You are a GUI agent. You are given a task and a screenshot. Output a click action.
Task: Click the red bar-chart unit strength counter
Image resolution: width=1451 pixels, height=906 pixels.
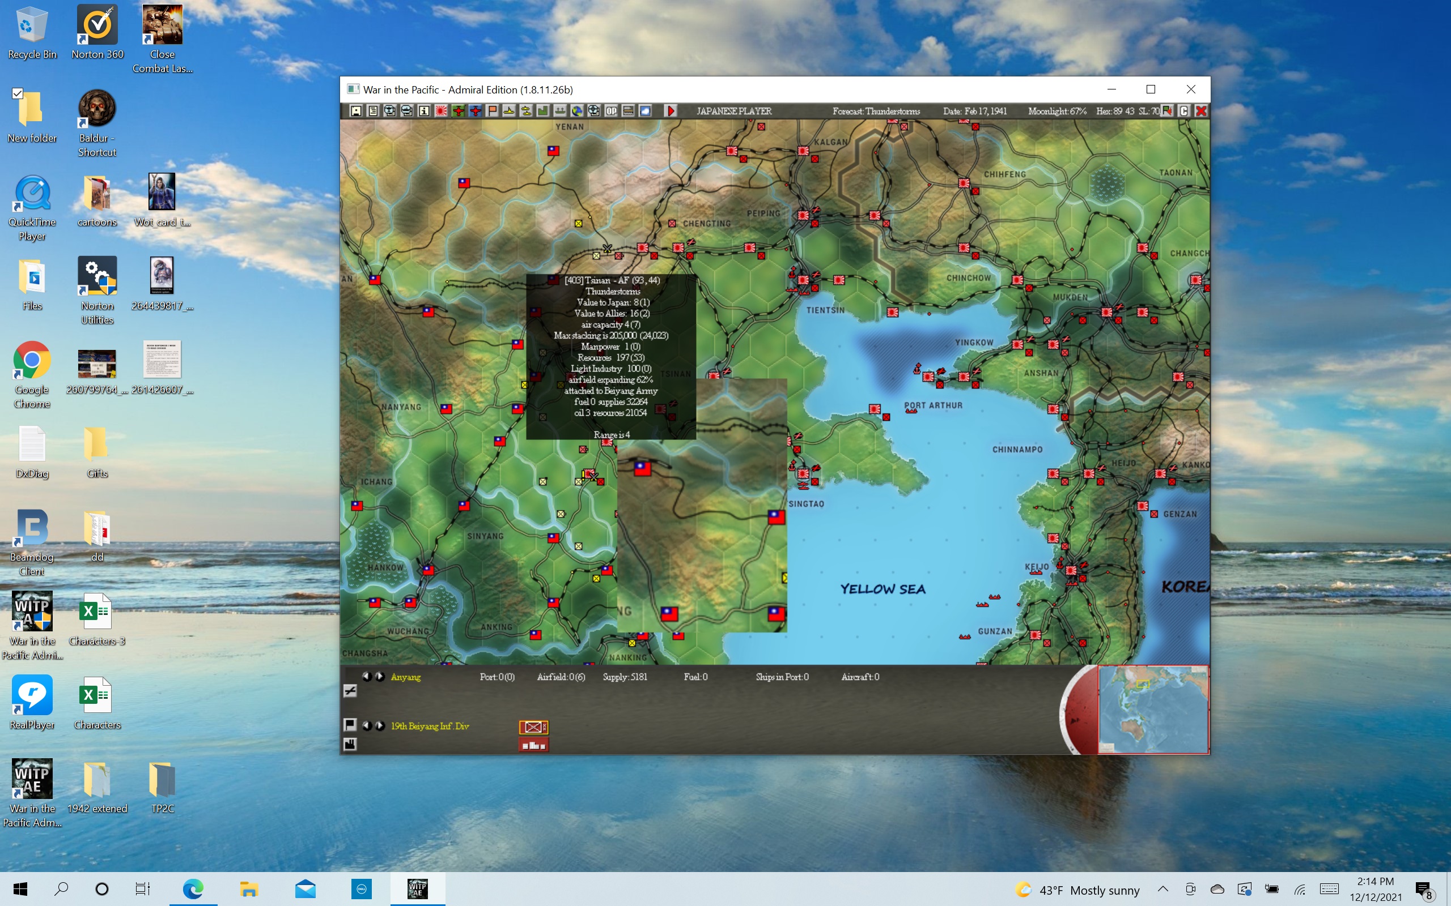(x=533, y=745)
